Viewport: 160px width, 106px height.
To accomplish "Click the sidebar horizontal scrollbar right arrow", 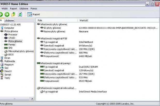I will click(32, 98).
